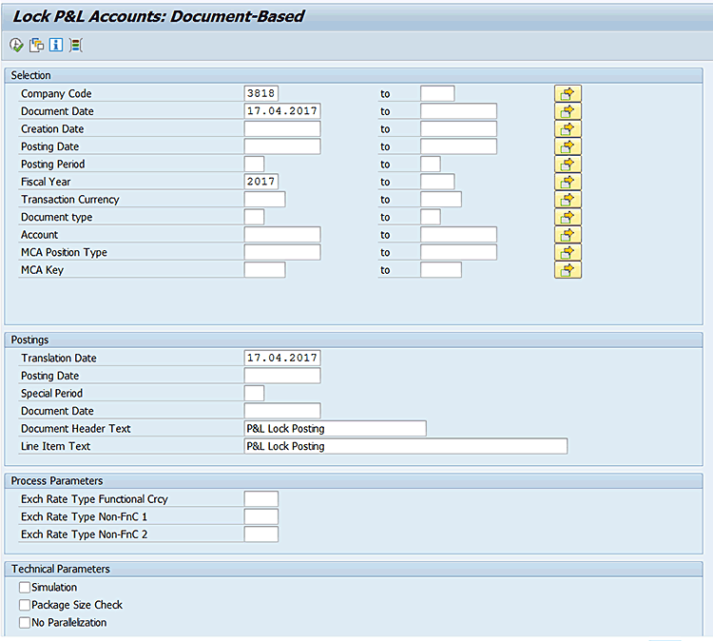The image size is (713, 641).
Task: Click Posting Date field under Postings
Action: 282,376
